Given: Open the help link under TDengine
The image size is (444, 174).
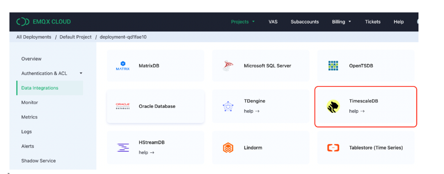Looking at the screenshot, I should click(x=251, y=111).
